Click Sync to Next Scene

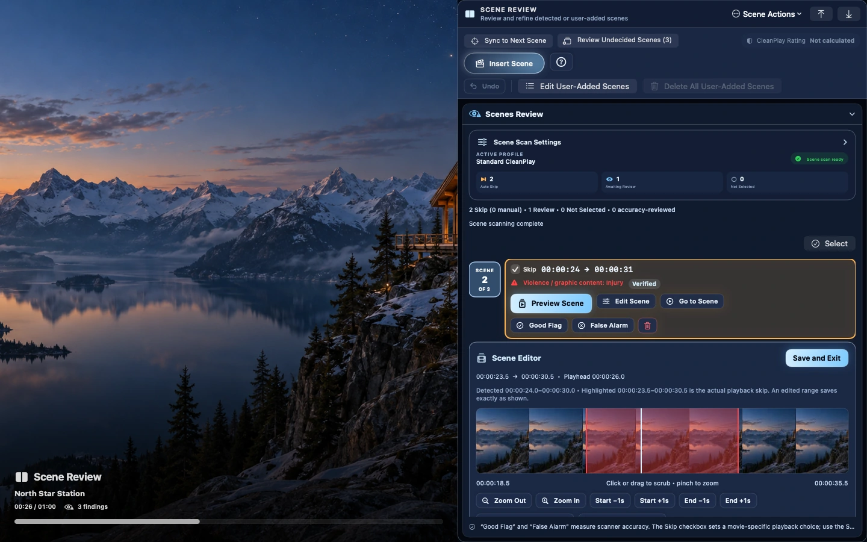click(x=509, y=40)
